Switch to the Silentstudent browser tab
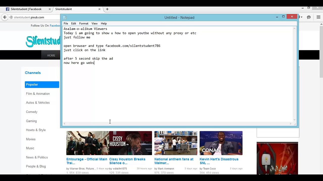 (75, 9)
